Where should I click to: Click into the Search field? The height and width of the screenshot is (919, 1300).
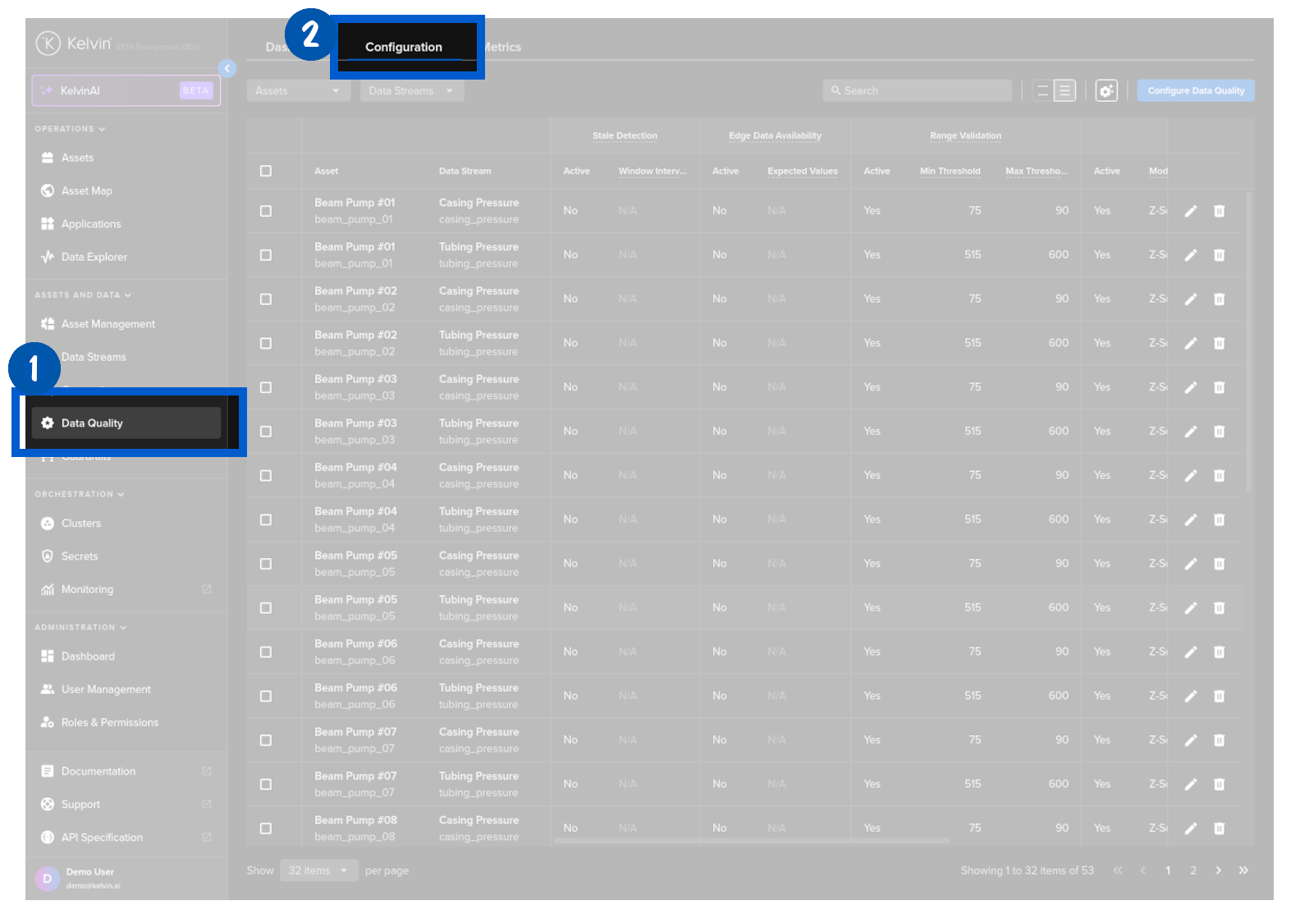917,91
